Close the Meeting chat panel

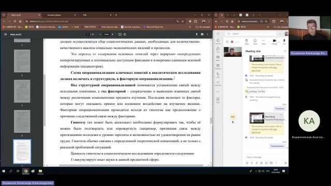tap(285, 51)
